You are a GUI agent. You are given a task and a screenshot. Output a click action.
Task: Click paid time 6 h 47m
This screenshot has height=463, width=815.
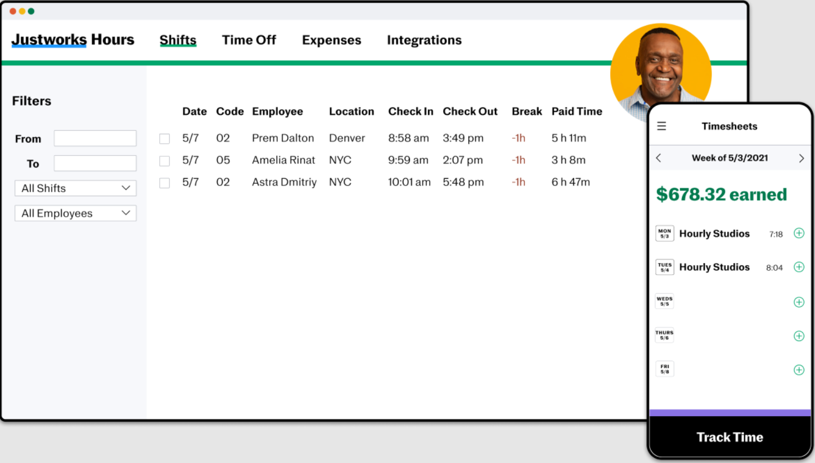click(x=571, y=182)
